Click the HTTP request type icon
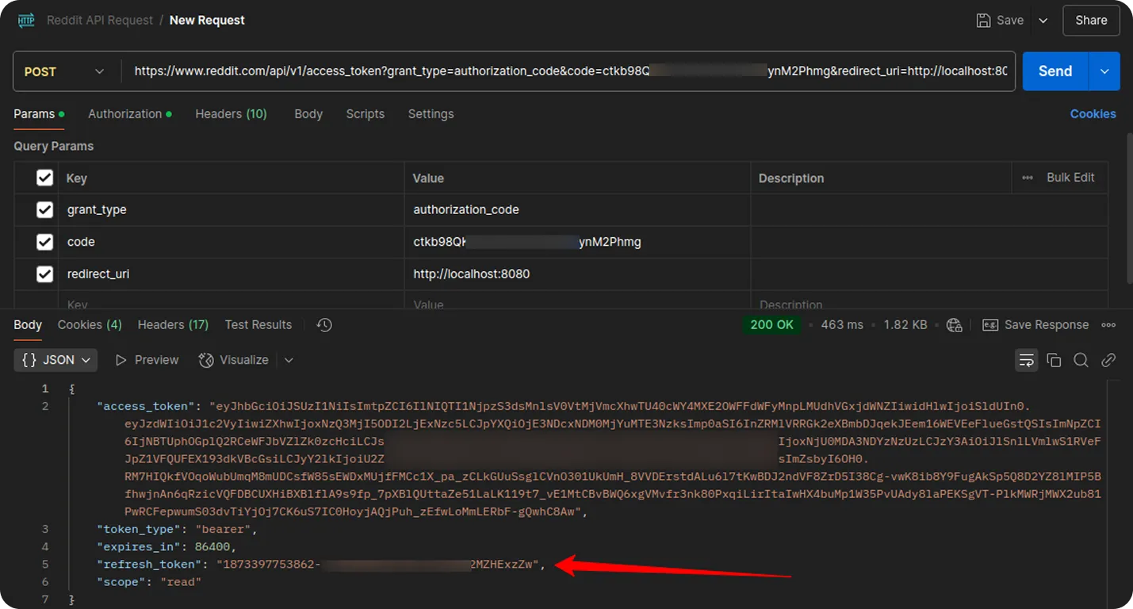 click(26, 21)
